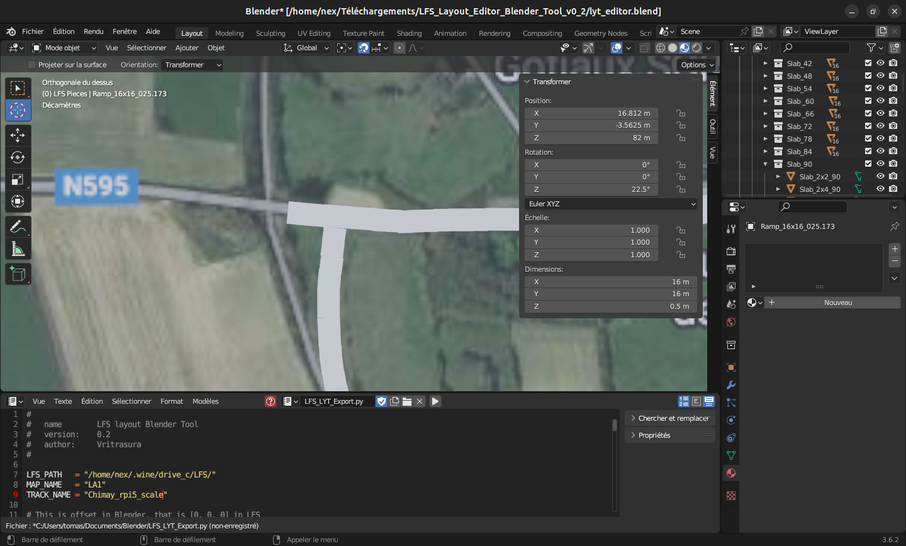
Task: Click the outliner search field
Action: pos(815,48)
